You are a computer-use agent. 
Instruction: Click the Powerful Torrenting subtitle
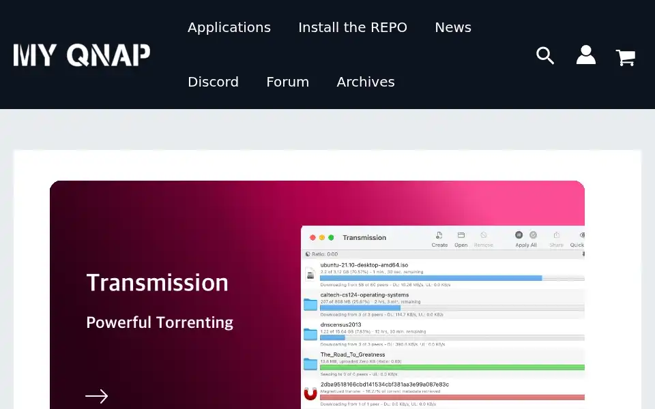click(160, 322)
